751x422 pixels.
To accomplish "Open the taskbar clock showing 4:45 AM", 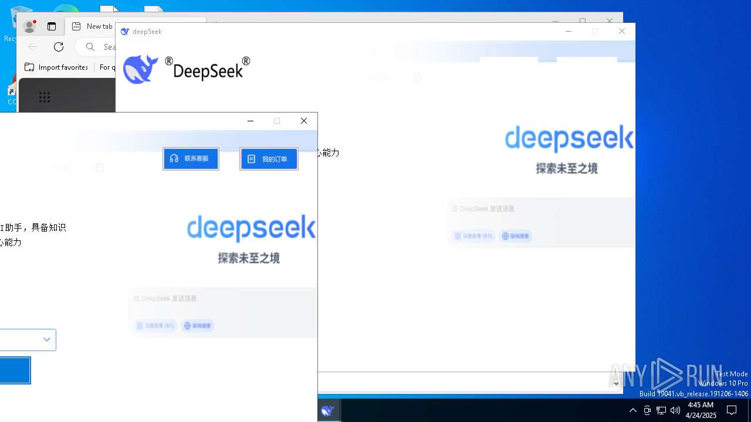I will point(701,410).
